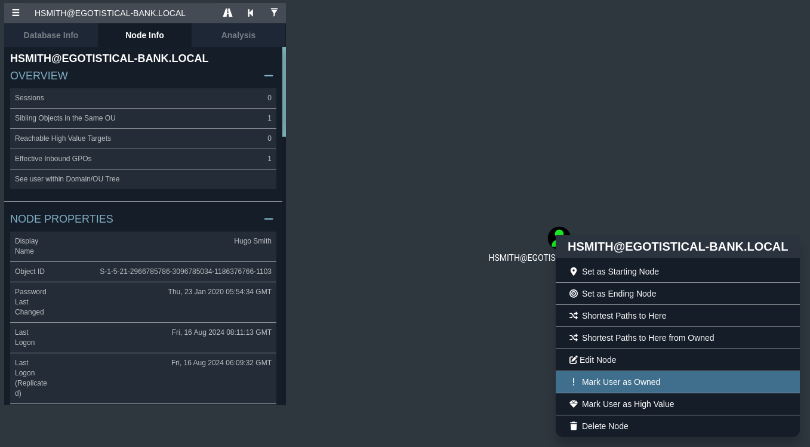Click the location pin icon for Starting Node
The width and height of the screenshot is (810, 447).
coord(574,272)
